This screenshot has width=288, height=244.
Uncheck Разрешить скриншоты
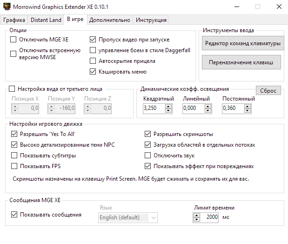147,134
